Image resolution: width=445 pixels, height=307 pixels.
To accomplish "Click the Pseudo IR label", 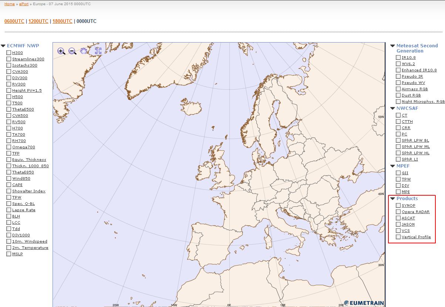I will (412, 77).
